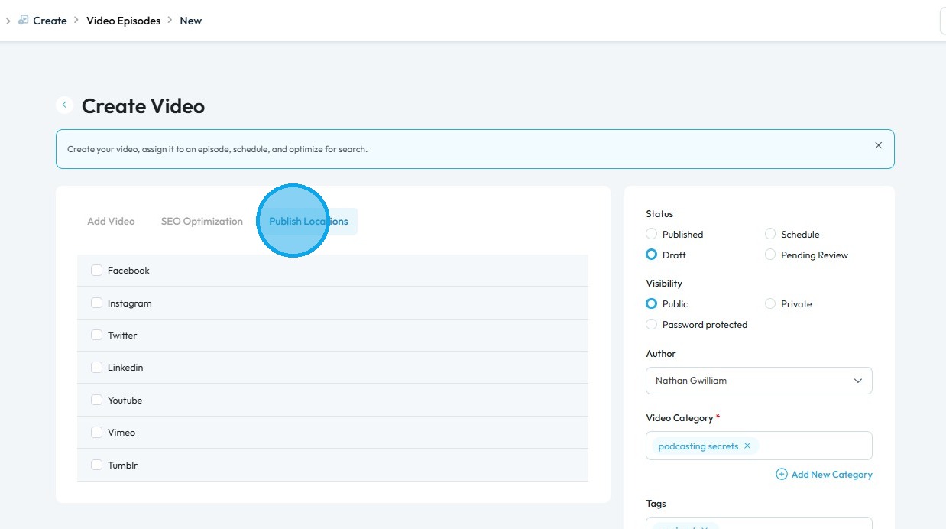Check the Facebook publish location
The height and width of the screenshot is (529, 946).
96,270
